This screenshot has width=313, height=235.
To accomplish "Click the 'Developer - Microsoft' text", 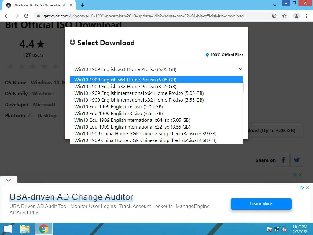I will (x=30, y=104).
